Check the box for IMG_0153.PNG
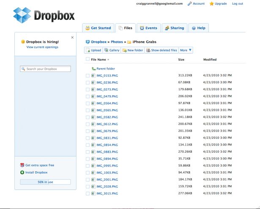Image resolution: width=260 pixels, height=209 pixels. tap(88, 76)
